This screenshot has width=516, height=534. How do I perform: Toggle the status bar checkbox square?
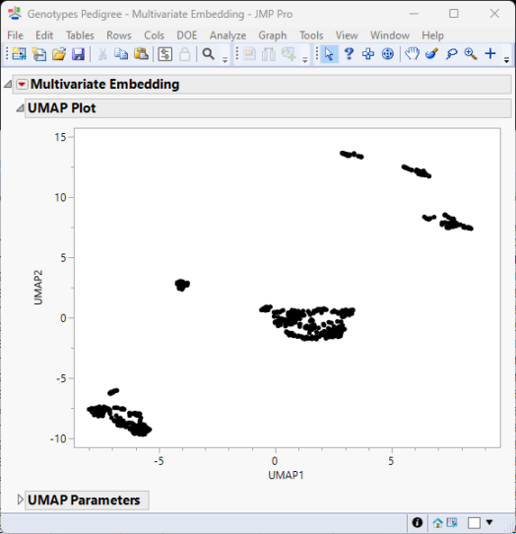[x=474, y=522]
